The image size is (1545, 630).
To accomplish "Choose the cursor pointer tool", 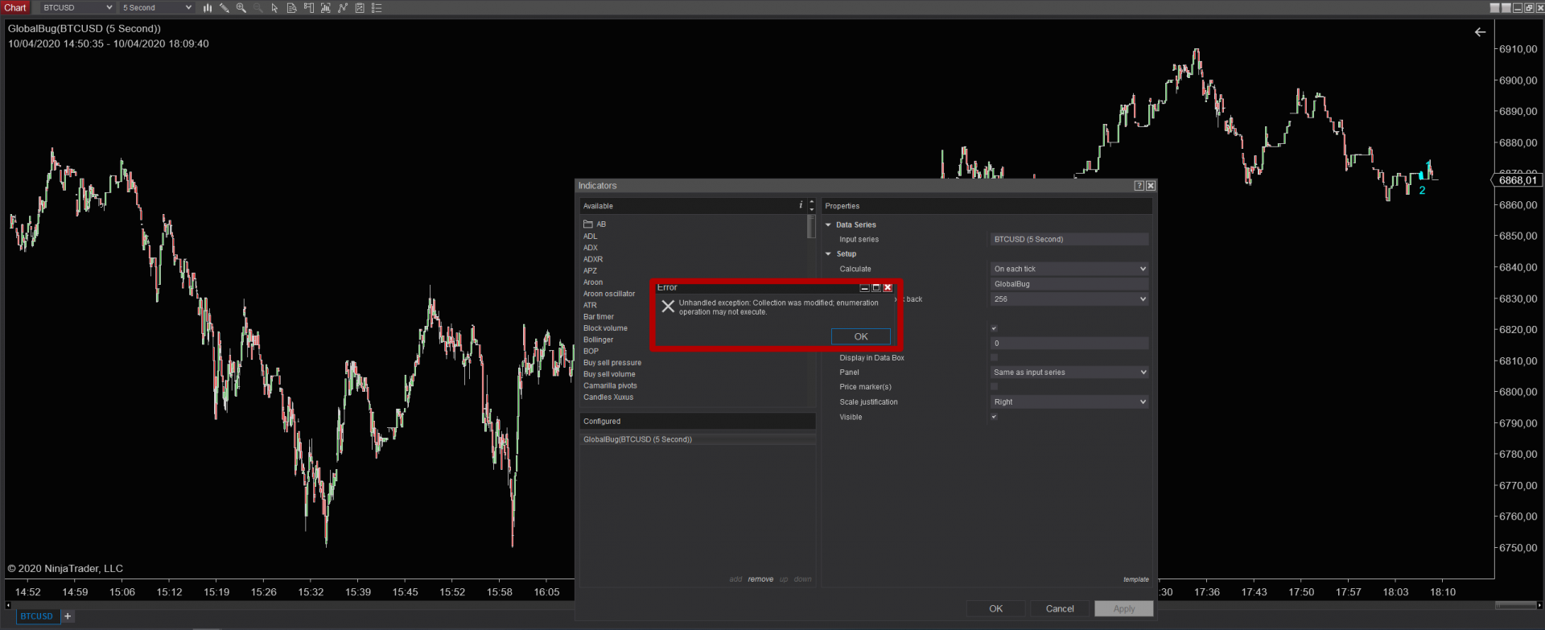I will click(274, 8).
